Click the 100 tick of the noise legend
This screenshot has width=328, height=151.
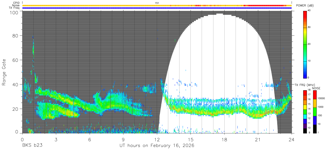[x=320, y=115]
